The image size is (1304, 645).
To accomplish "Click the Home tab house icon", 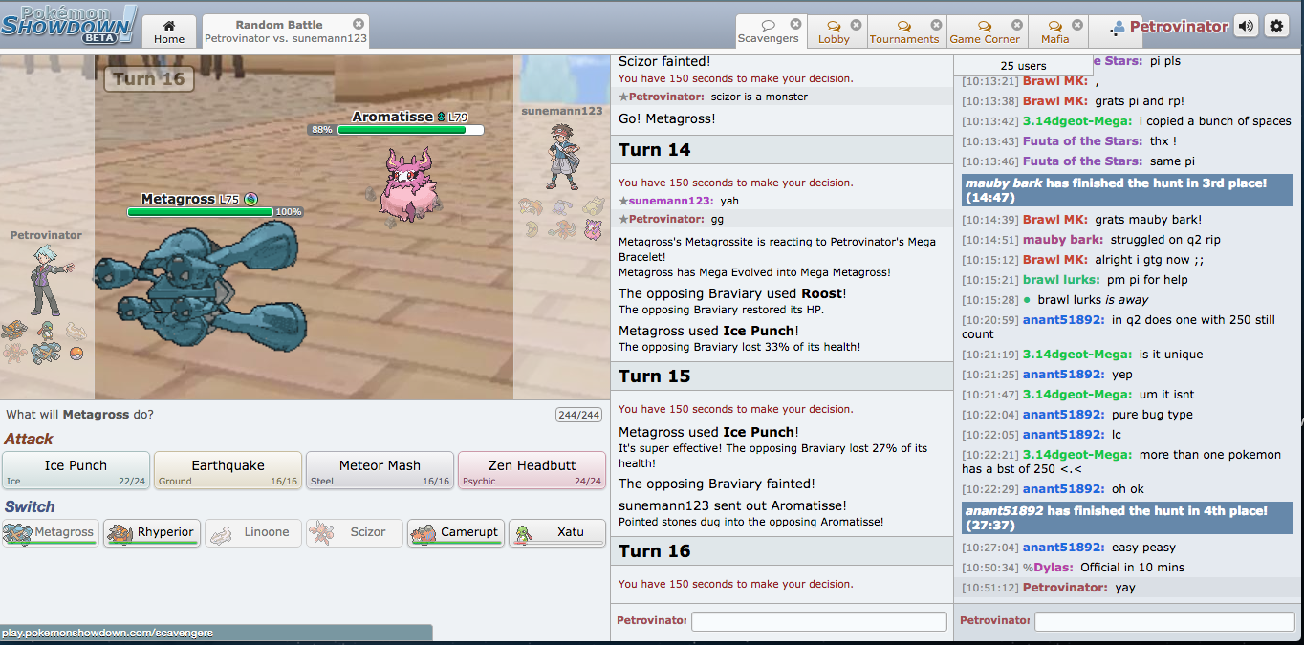I will (169, 26).
